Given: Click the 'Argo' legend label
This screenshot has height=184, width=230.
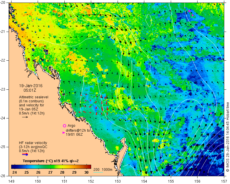Looking at the screenshot, I should 71,126.
